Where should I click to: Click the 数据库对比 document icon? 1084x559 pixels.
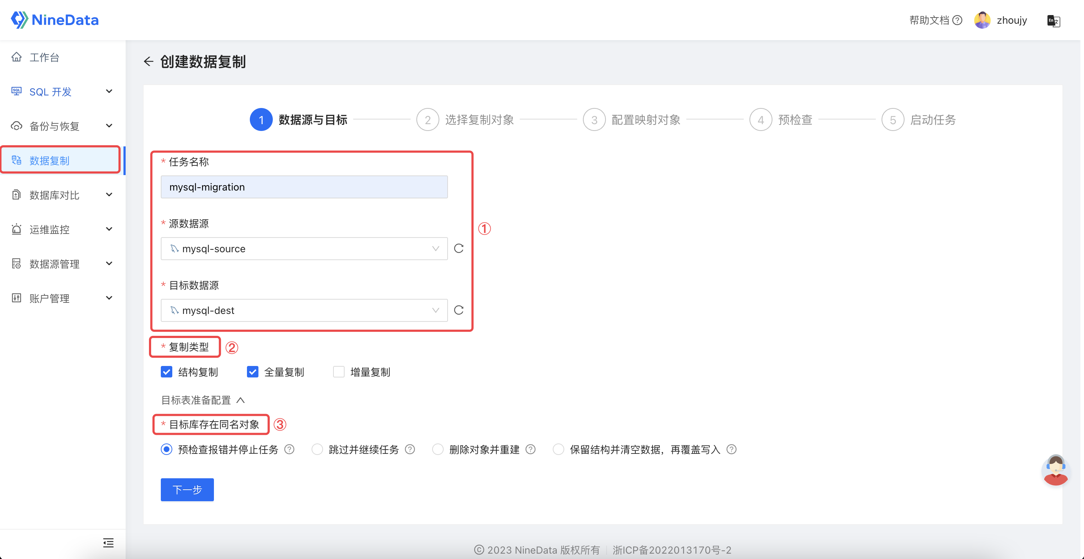point(17,195)
